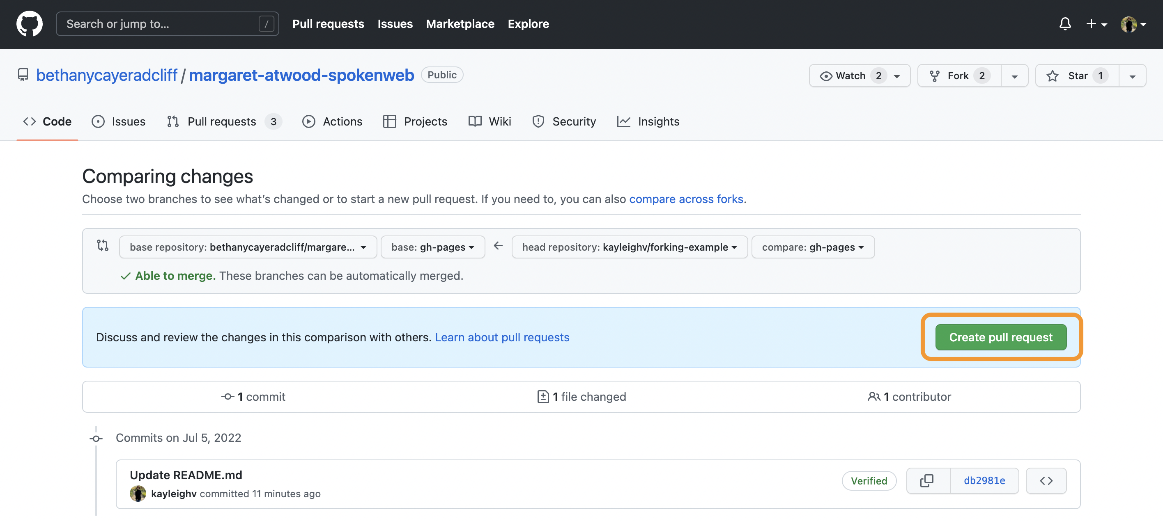
Task: Copy the full commit SHA
Action: point(928,481)
